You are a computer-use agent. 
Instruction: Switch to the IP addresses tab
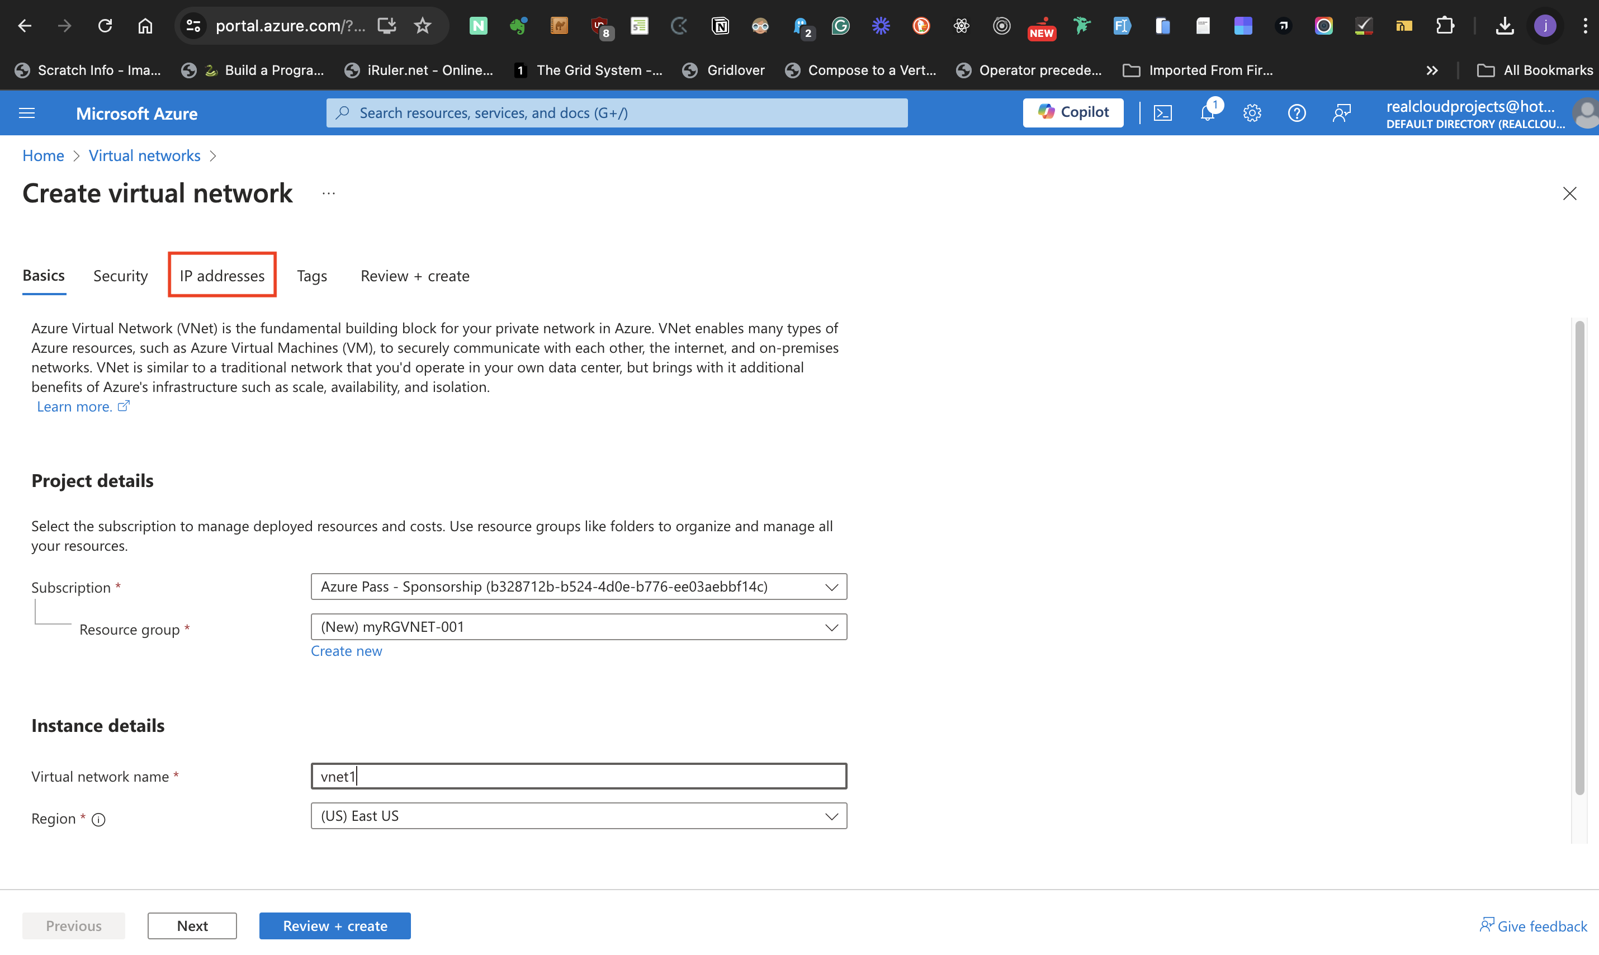[222, 276]
